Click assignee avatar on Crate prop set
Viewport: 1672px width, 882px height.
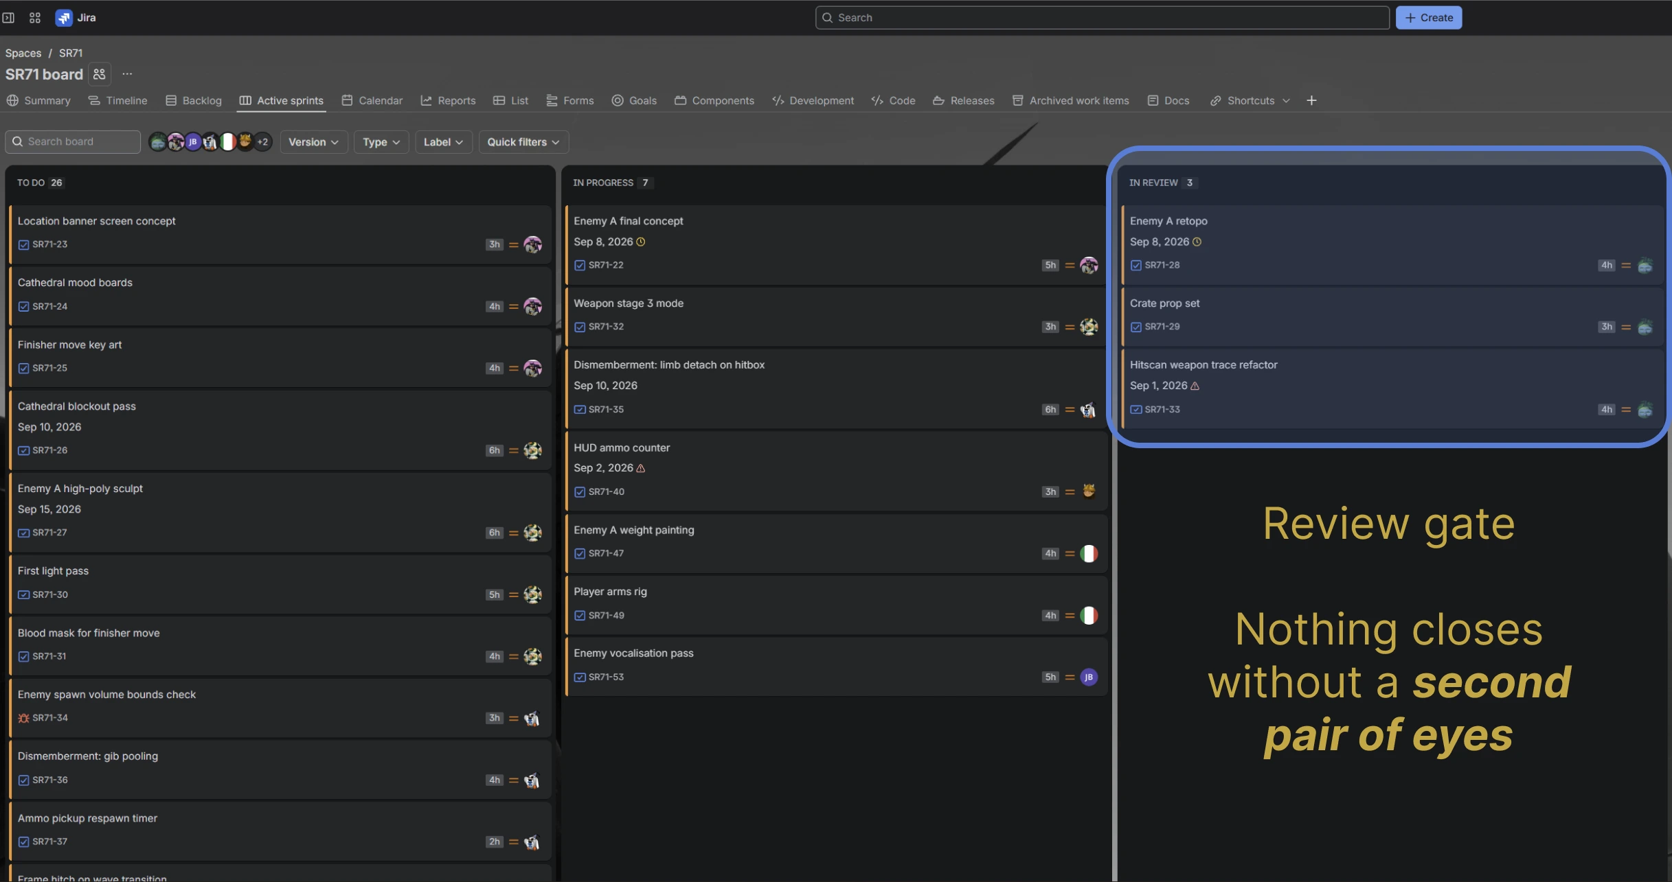coord(1645,327)
